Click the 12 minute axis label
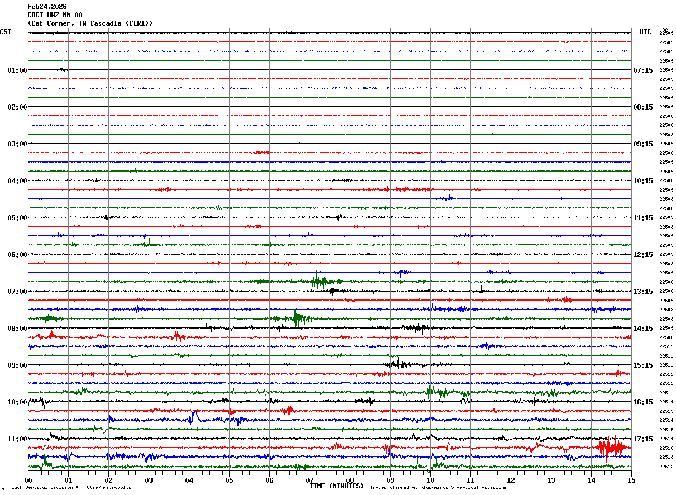The width and height of the screenshot is (676, 495). (511, 480)
